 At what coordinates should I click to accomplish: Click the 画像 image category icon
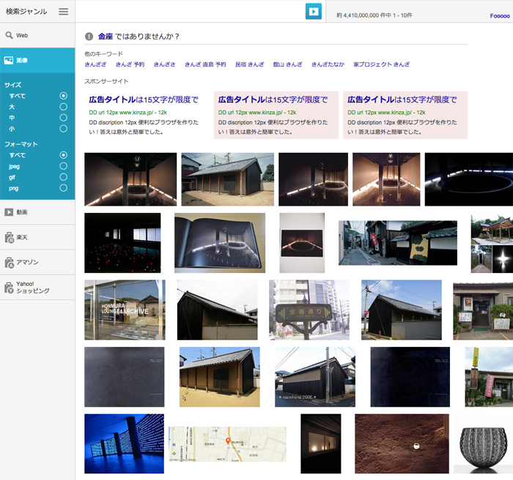9,60
